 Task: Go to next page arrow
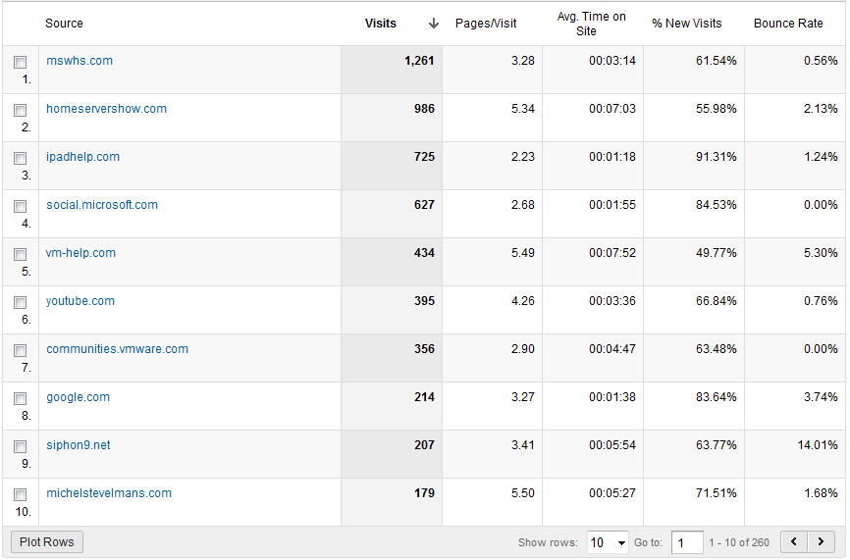821,541
